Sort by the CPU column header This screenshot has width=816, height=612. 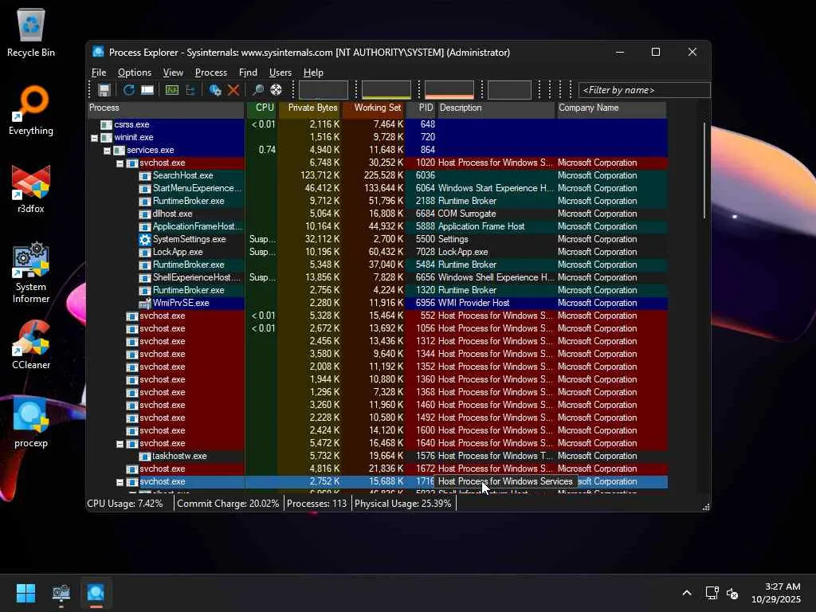261,108
